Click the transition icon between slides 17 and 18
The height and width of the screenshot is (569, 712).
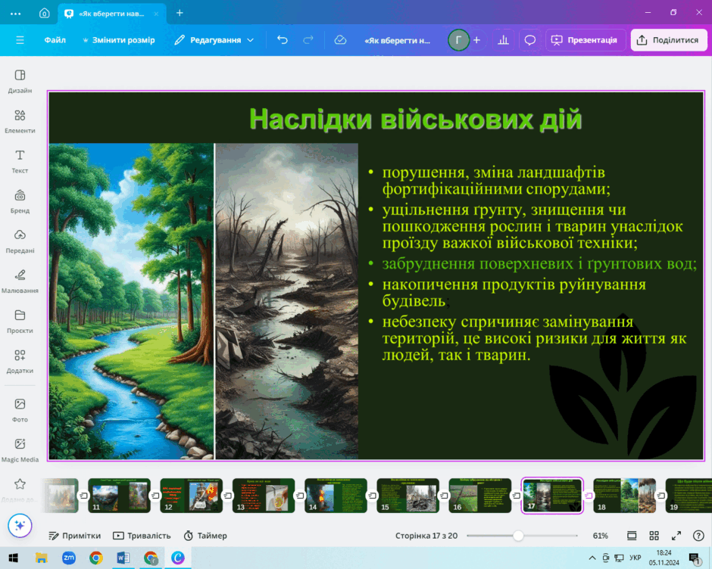pos(588,496)
